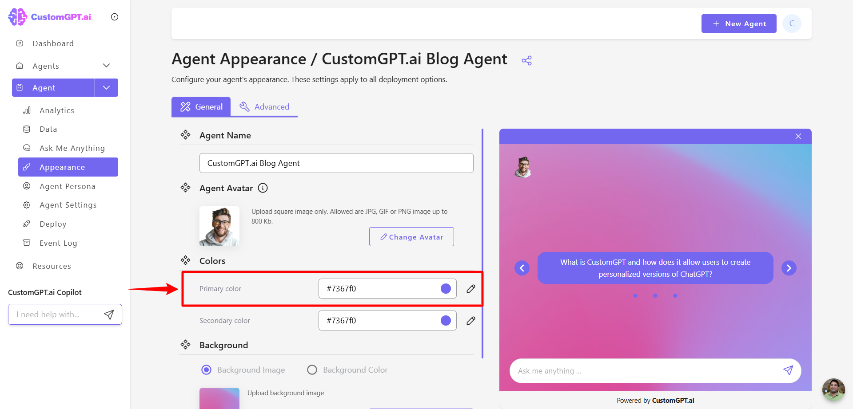Share the agent via share icon

tap(527, 61)
